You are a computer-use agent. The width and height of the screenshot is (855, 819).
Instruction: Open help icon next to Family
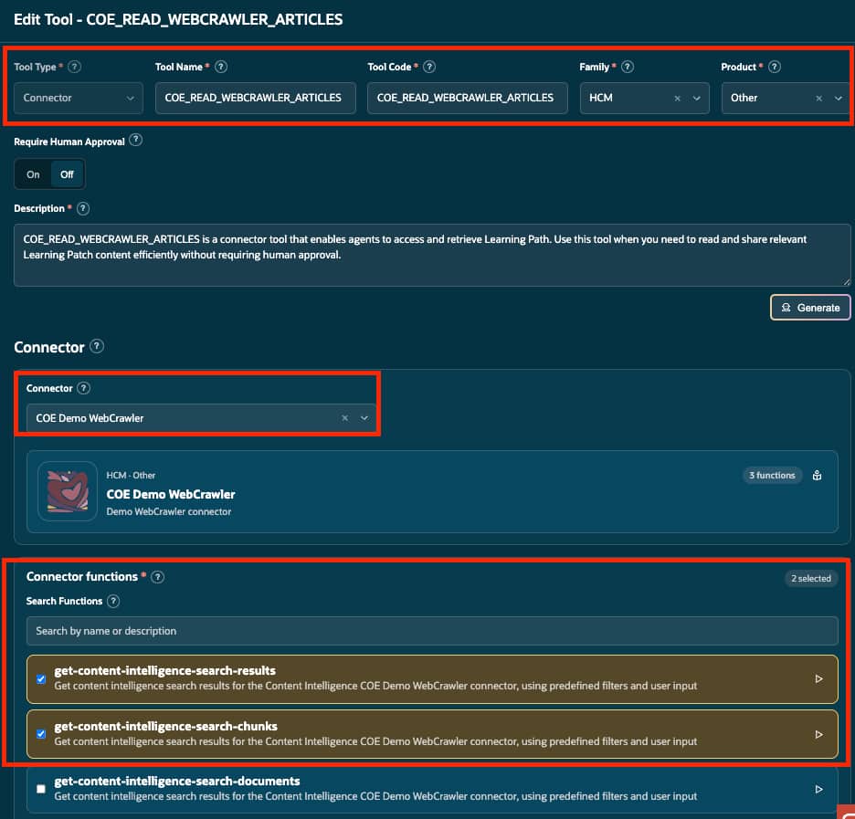pos(628,67)
